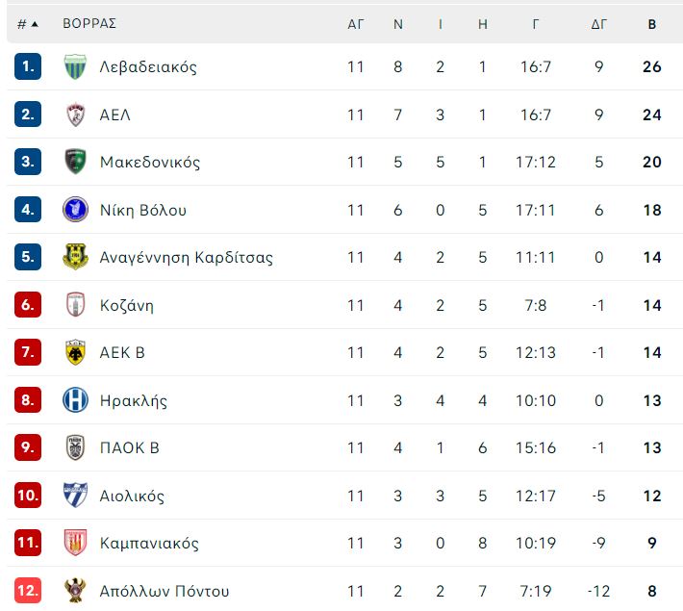Viewport: 683px width, 611px height.
Task: Click the Λεβαδειακός team crest
Action: [x=75, y=66]
